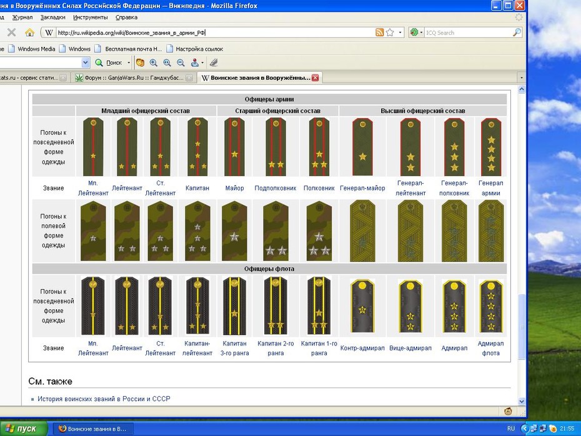Close the Воинские звания tab
The width and height of the screenshot is (581, 436).
click(x=315, y=78)
